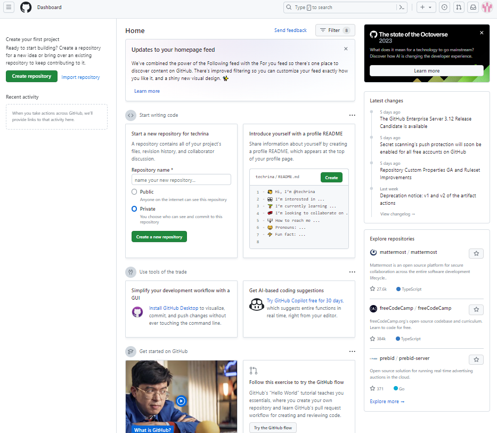Open options for Use tools of the trade
The width and height of the screenshot is (497, 433).
click(352, 272)
